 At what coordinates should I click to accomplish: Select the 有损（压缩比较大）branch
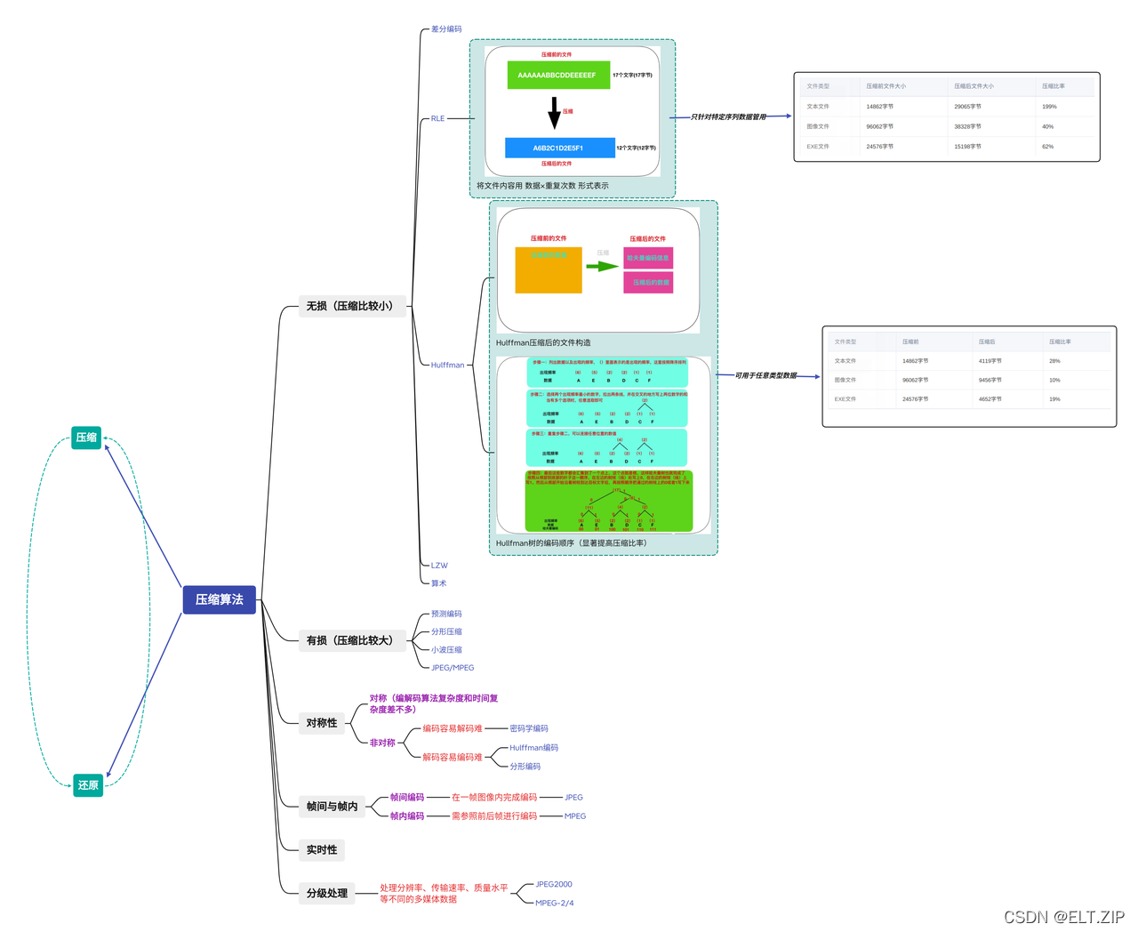(352, 640)
